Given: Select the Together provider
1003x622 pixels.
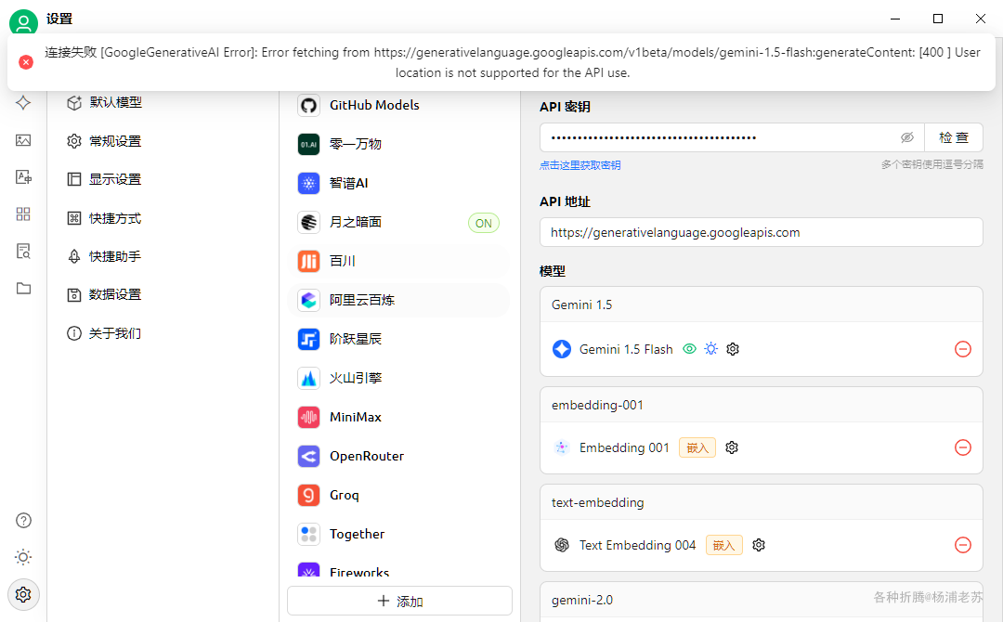Looking at the screenshot, I should click(x=399, y=535).
